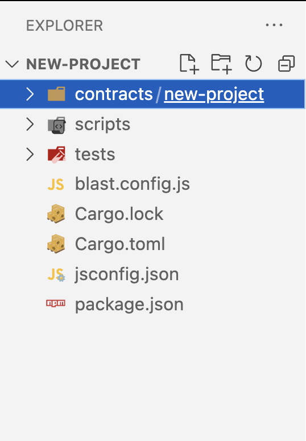Image resolution: width=306 pixels, height=441 pixels.
Task: Click the JS icon of blast.config.js
Action: coord(56,185)
